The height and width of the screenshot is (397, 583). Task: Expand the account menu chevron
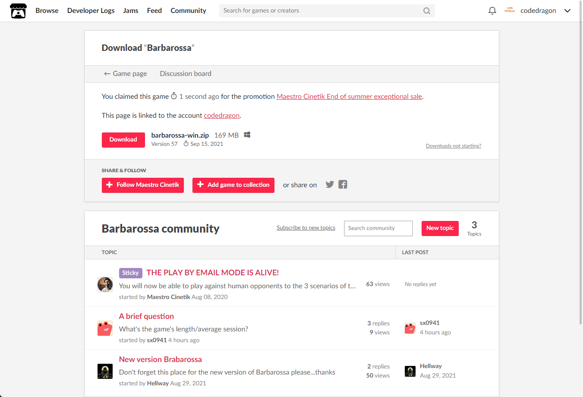pyautogui.click(x=567, y=11)
